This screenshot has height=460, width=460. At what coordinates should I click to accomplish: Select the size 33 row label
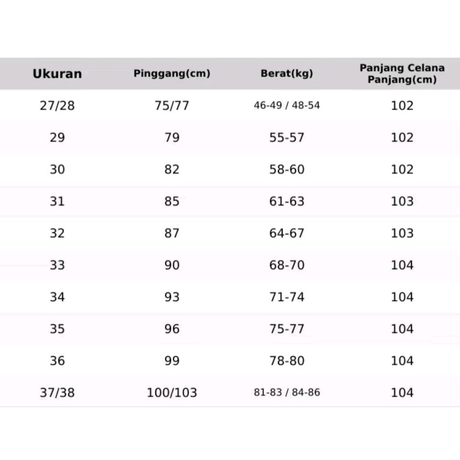tap(57, 265)
